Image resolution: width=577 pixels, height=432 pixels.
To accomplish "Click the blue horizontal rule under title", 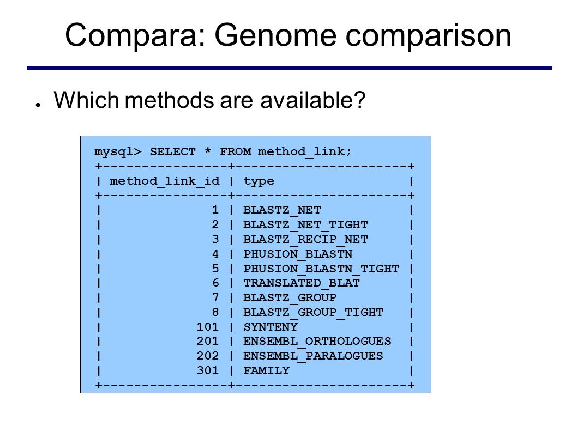I will coord(289,68).
